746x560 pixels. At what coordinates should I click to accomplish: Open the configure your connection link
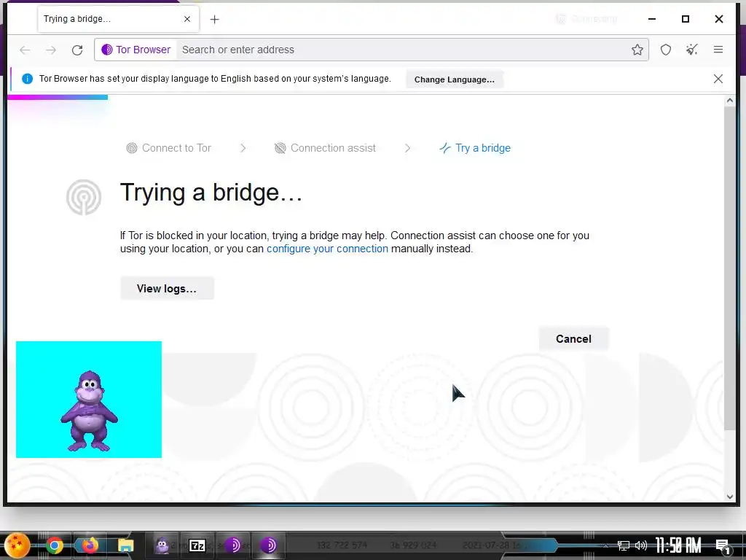[x=327, y=249]
